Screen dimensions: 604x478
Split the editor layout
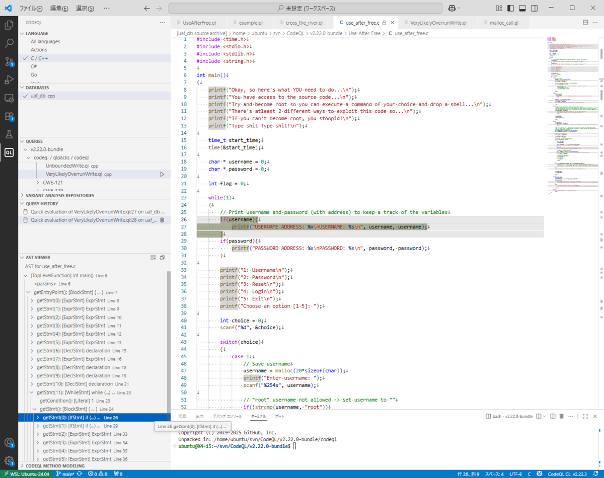[x=585, y=23]
